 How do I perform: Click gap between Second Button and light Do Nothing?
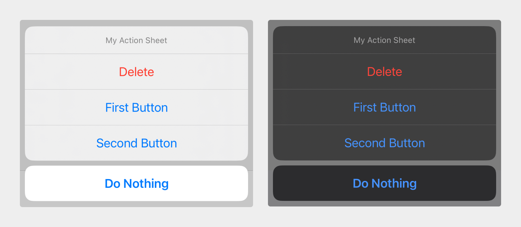pos(136,163)
